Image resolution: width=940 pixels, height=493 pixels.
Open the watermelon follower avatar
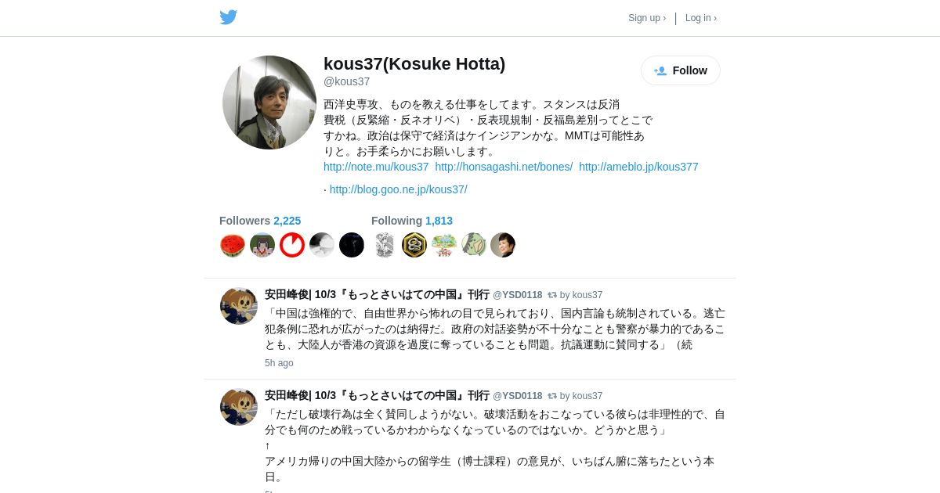(x=233, y=245)
